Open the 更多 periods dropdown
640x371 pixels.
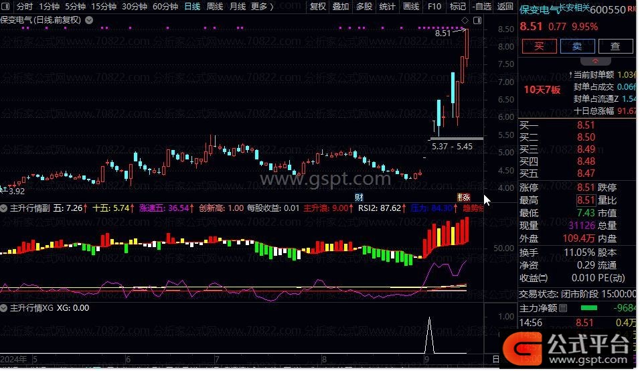(262, 7)
